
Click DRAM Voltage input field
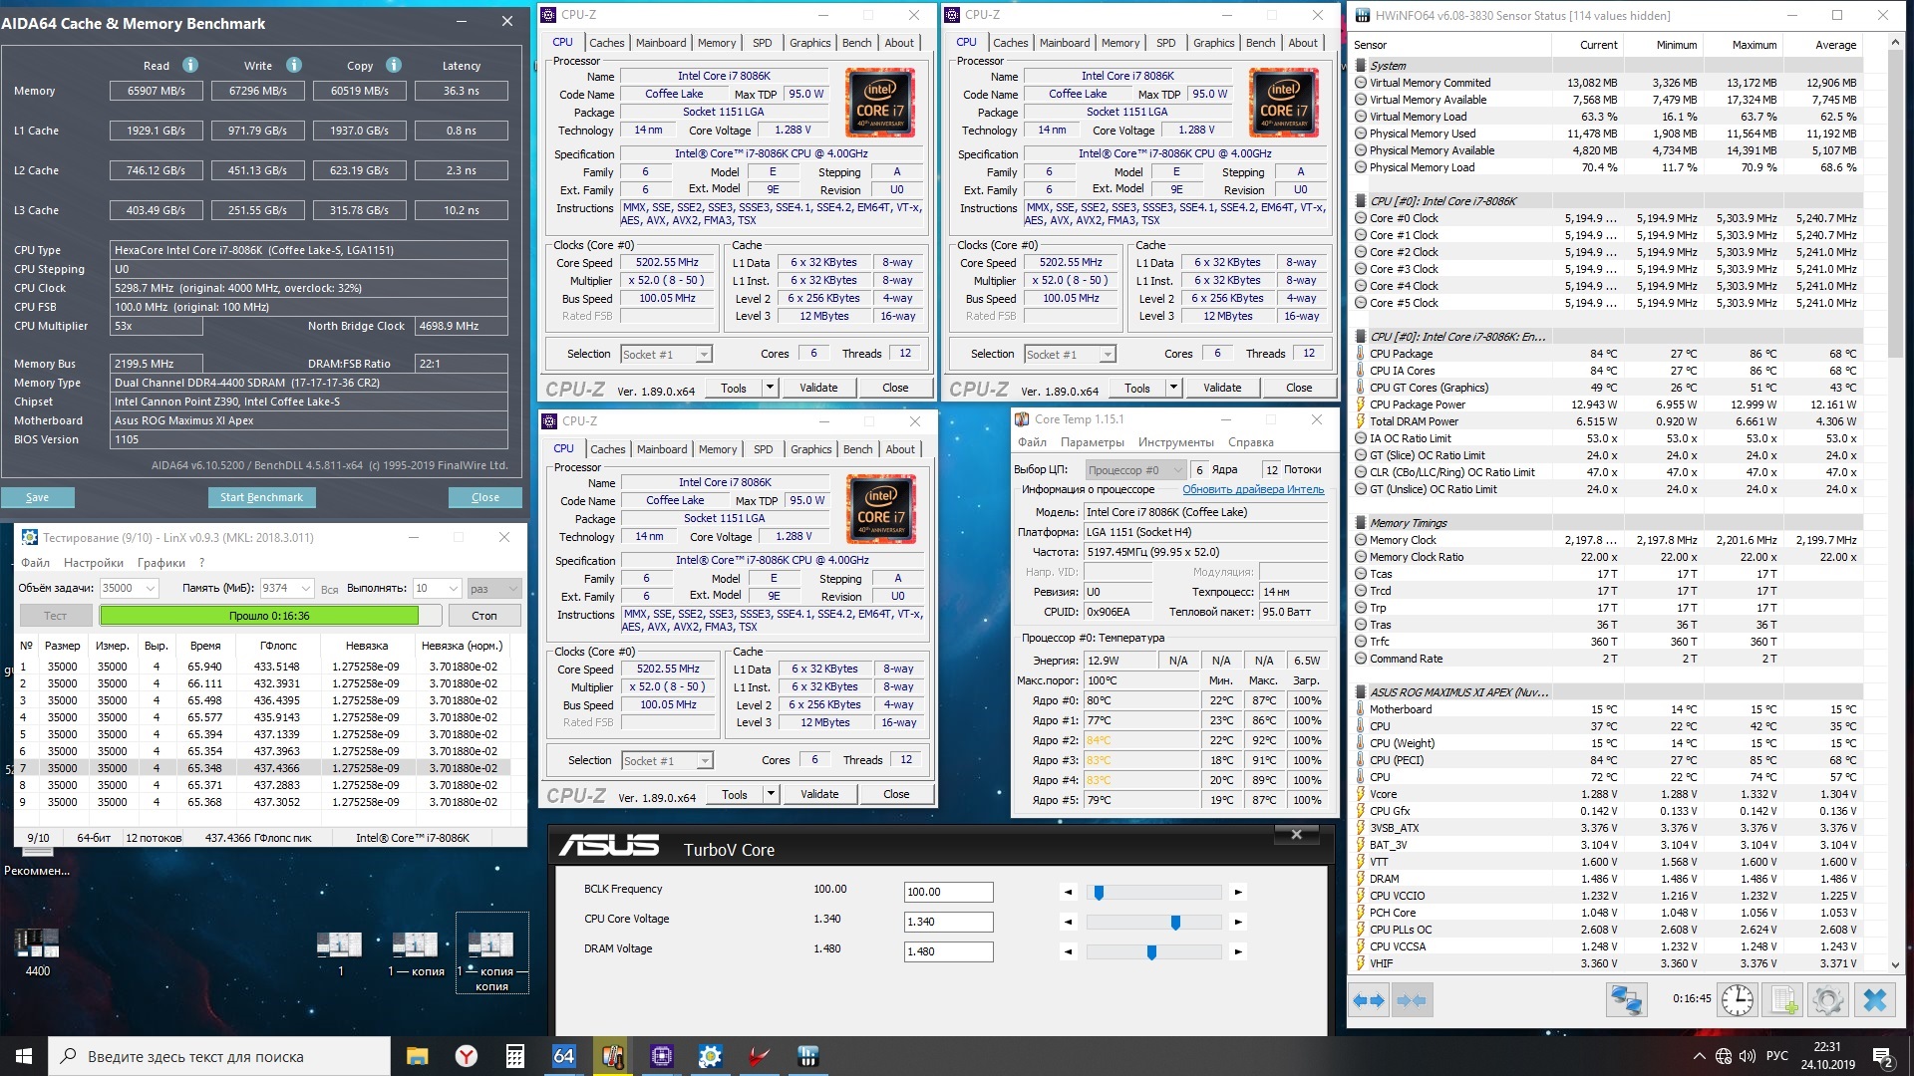(x=948, y=951)
